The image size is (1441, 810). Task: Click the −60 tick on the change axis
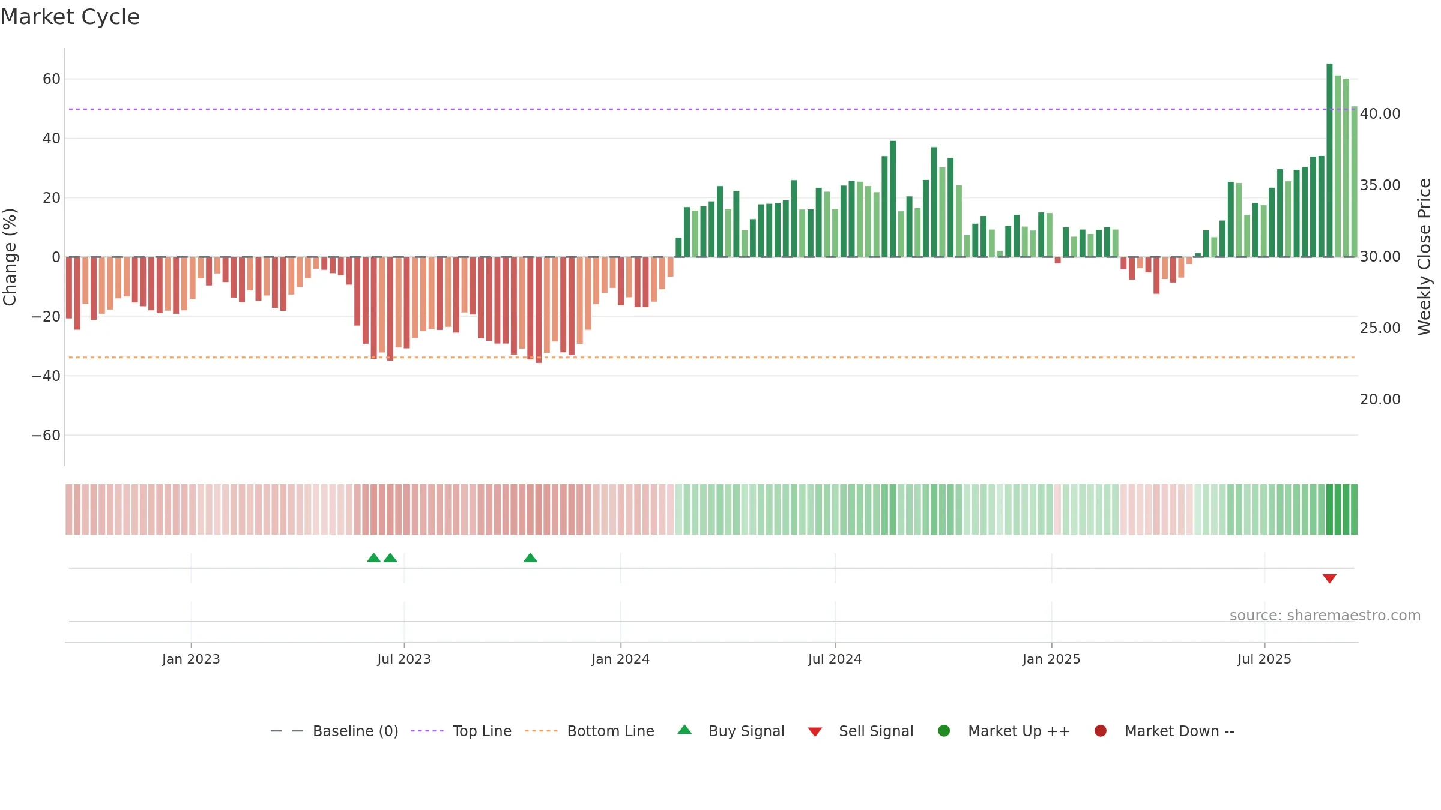[46, 435]
